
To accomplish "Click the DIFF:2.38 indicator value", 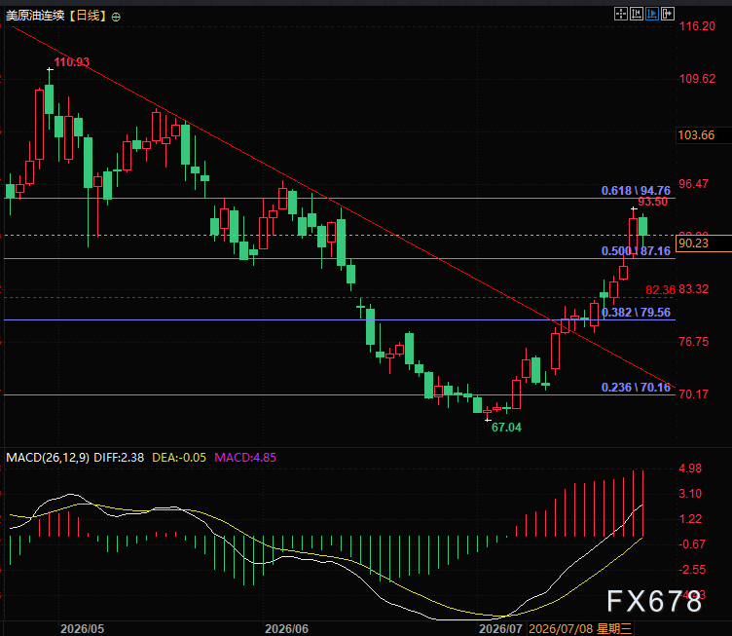I will (119, 457).
